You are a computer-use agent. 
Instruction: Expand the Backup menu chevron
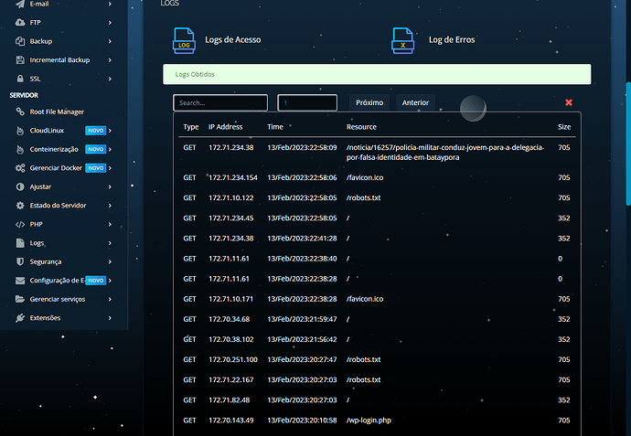tap(110, 41)
